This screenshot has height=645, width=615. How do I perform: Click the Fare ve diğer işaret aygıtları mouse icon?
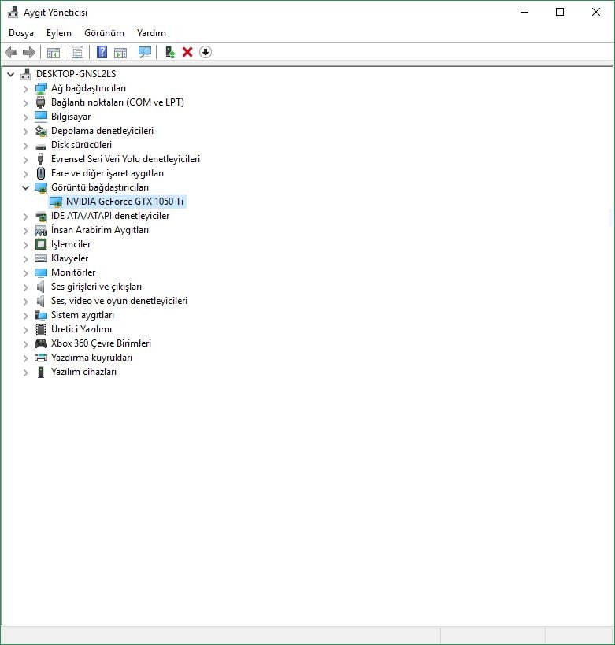click(41, 173)
